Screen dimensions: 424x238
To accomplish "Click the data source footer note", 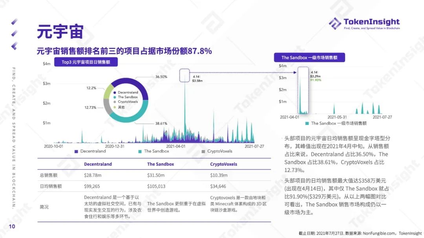I will click(360, 233).
